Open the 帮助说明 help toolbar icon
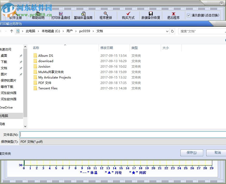 (38, 14)
